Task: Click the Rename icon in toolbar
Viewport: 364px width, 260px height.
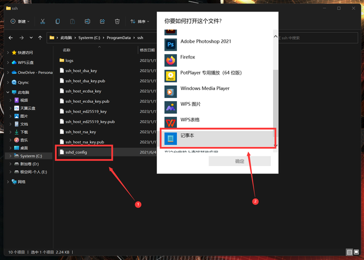Action: coord(88,22)
